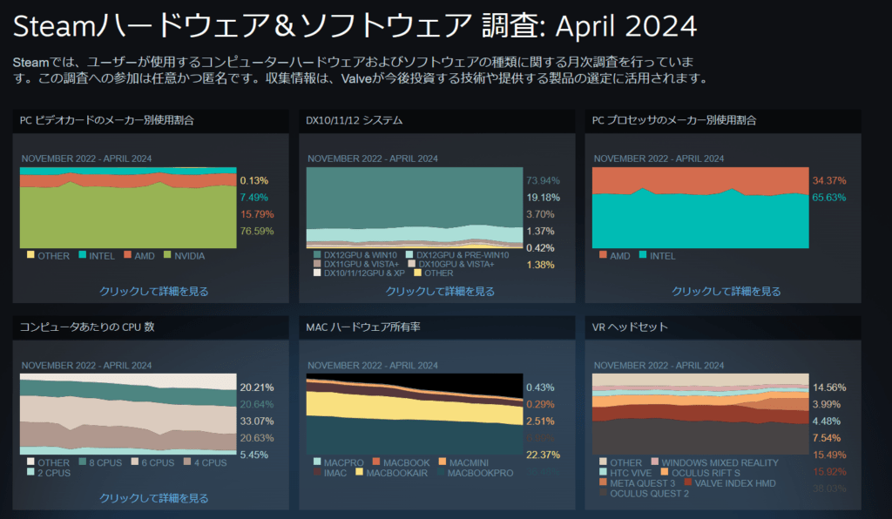Click the 65.63% INTEL processor value
892x519 pixels.
(x=829, y=198)
